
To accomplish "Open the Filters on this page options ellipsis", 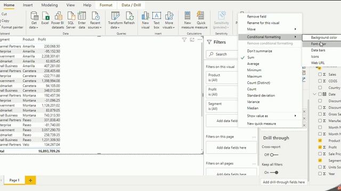I will pos(254,137).
